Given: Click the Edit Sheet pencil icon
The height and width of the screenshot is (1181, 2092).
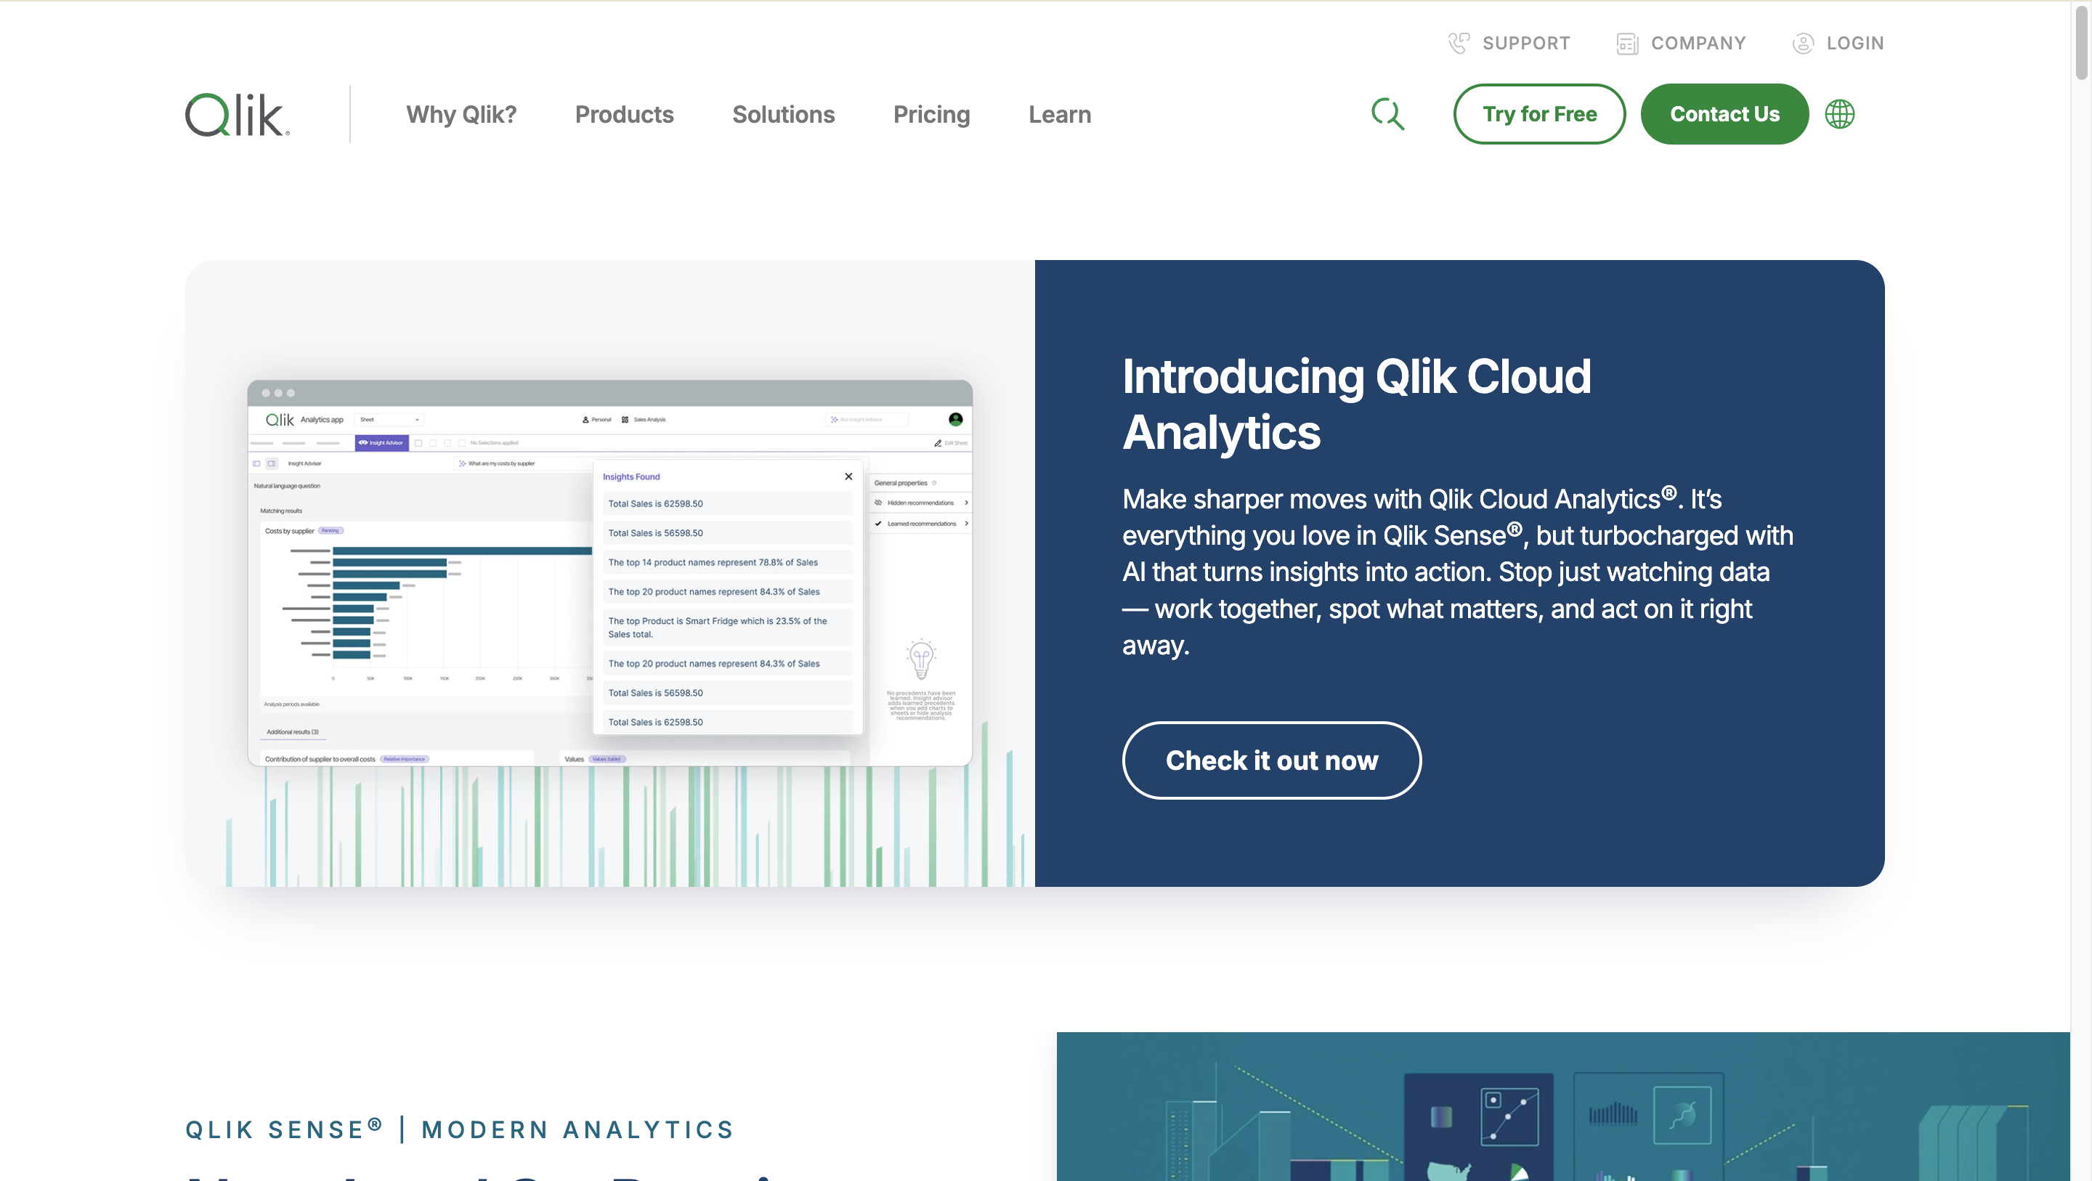Looking at the screenshot, I should click(938, 444).
